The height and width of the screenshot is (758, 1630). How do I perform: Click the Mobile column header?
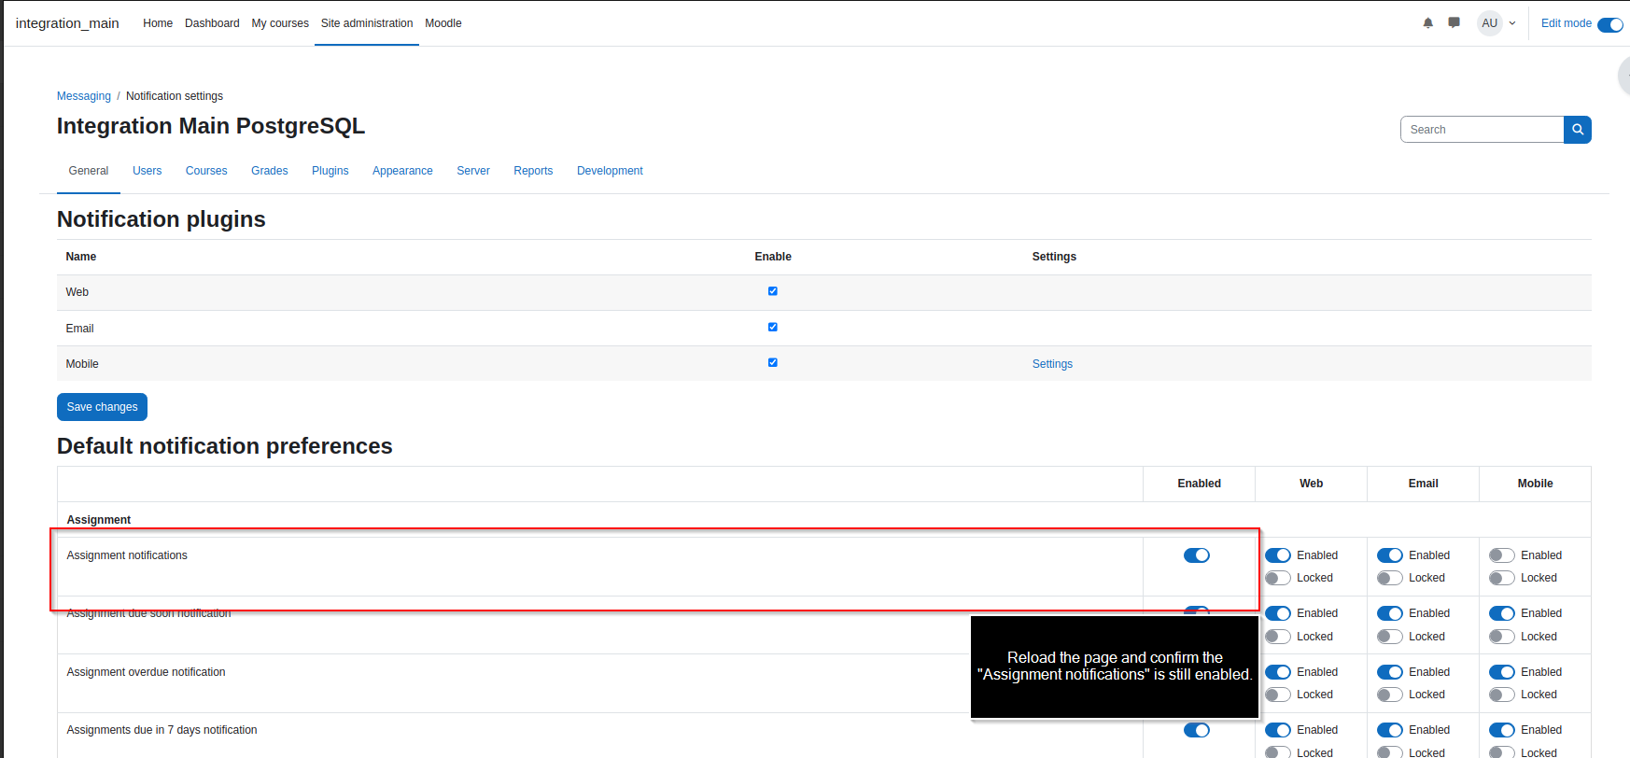[x=1535, y=484]
